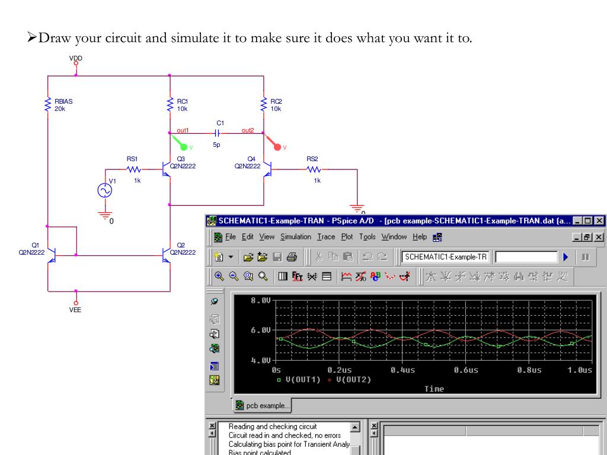The height and width of the screenshot is (455, 607).
Task: Open the Help menu
Action: pyautogui.click(x=420, y=237)
